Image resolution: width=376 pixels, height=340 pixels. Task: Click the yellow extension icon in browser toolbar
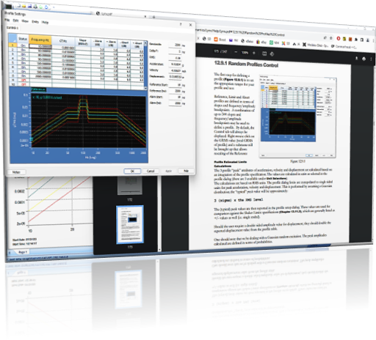point(344,39)
